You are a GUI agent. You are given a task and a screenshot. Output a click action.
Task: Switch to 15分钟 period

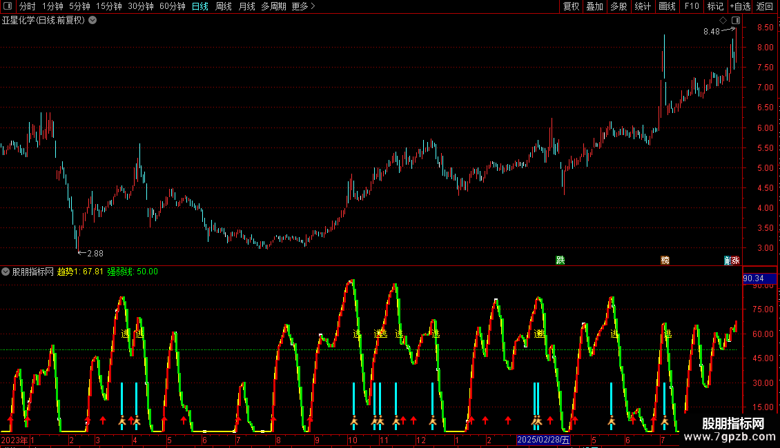(x=108, y=6)
